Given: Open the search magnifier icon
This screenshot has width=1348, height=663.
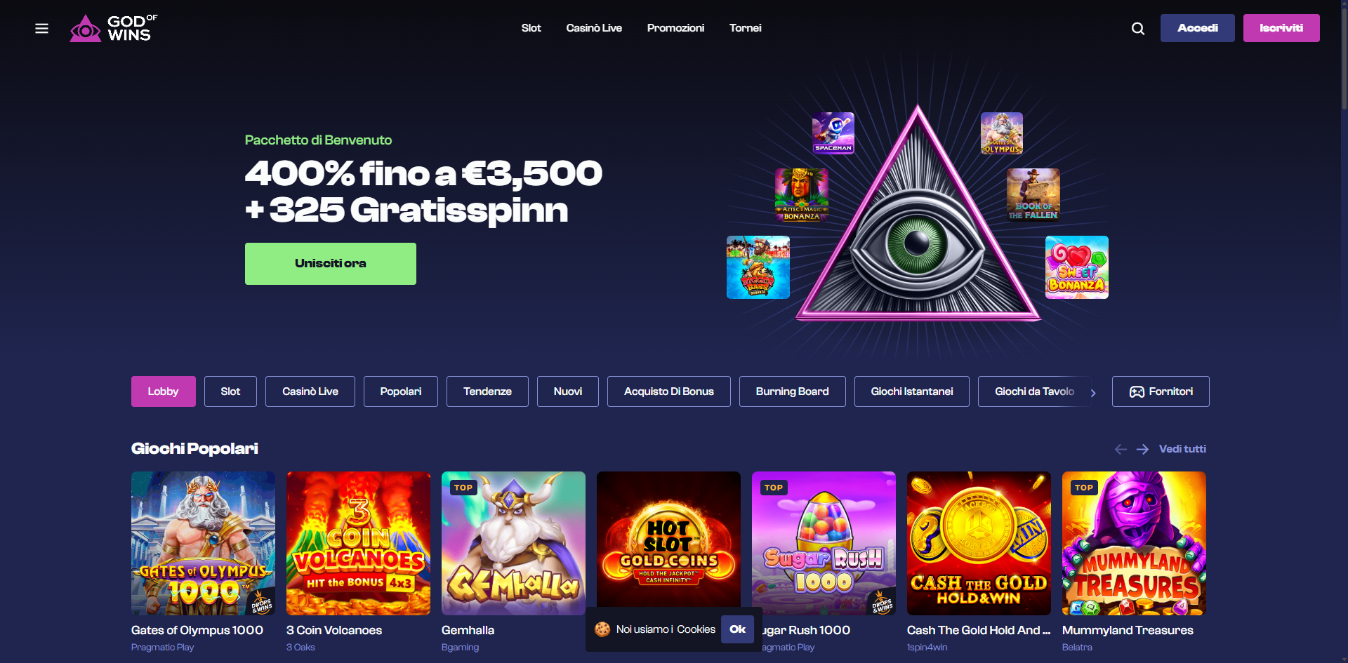Looking at the screenshot, I should pos(1138,28).
